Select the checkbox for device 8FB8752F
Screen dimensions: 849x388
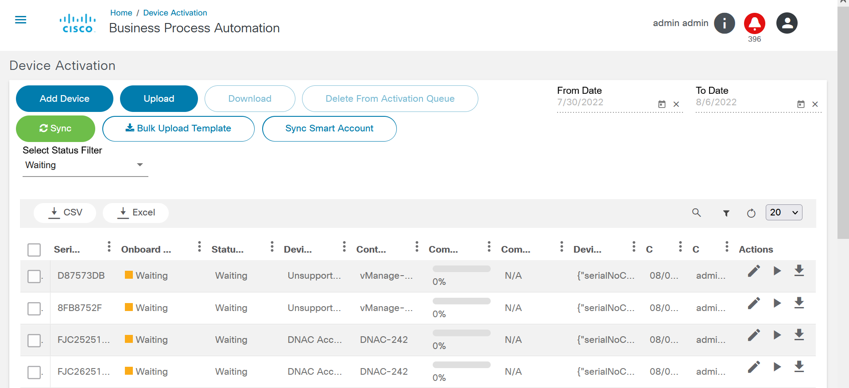(x=34, y=308)
